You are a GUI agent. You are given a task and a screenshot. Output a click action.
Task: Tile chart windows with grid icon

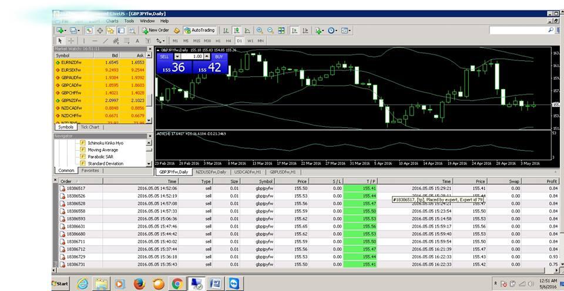click(281, 31)
